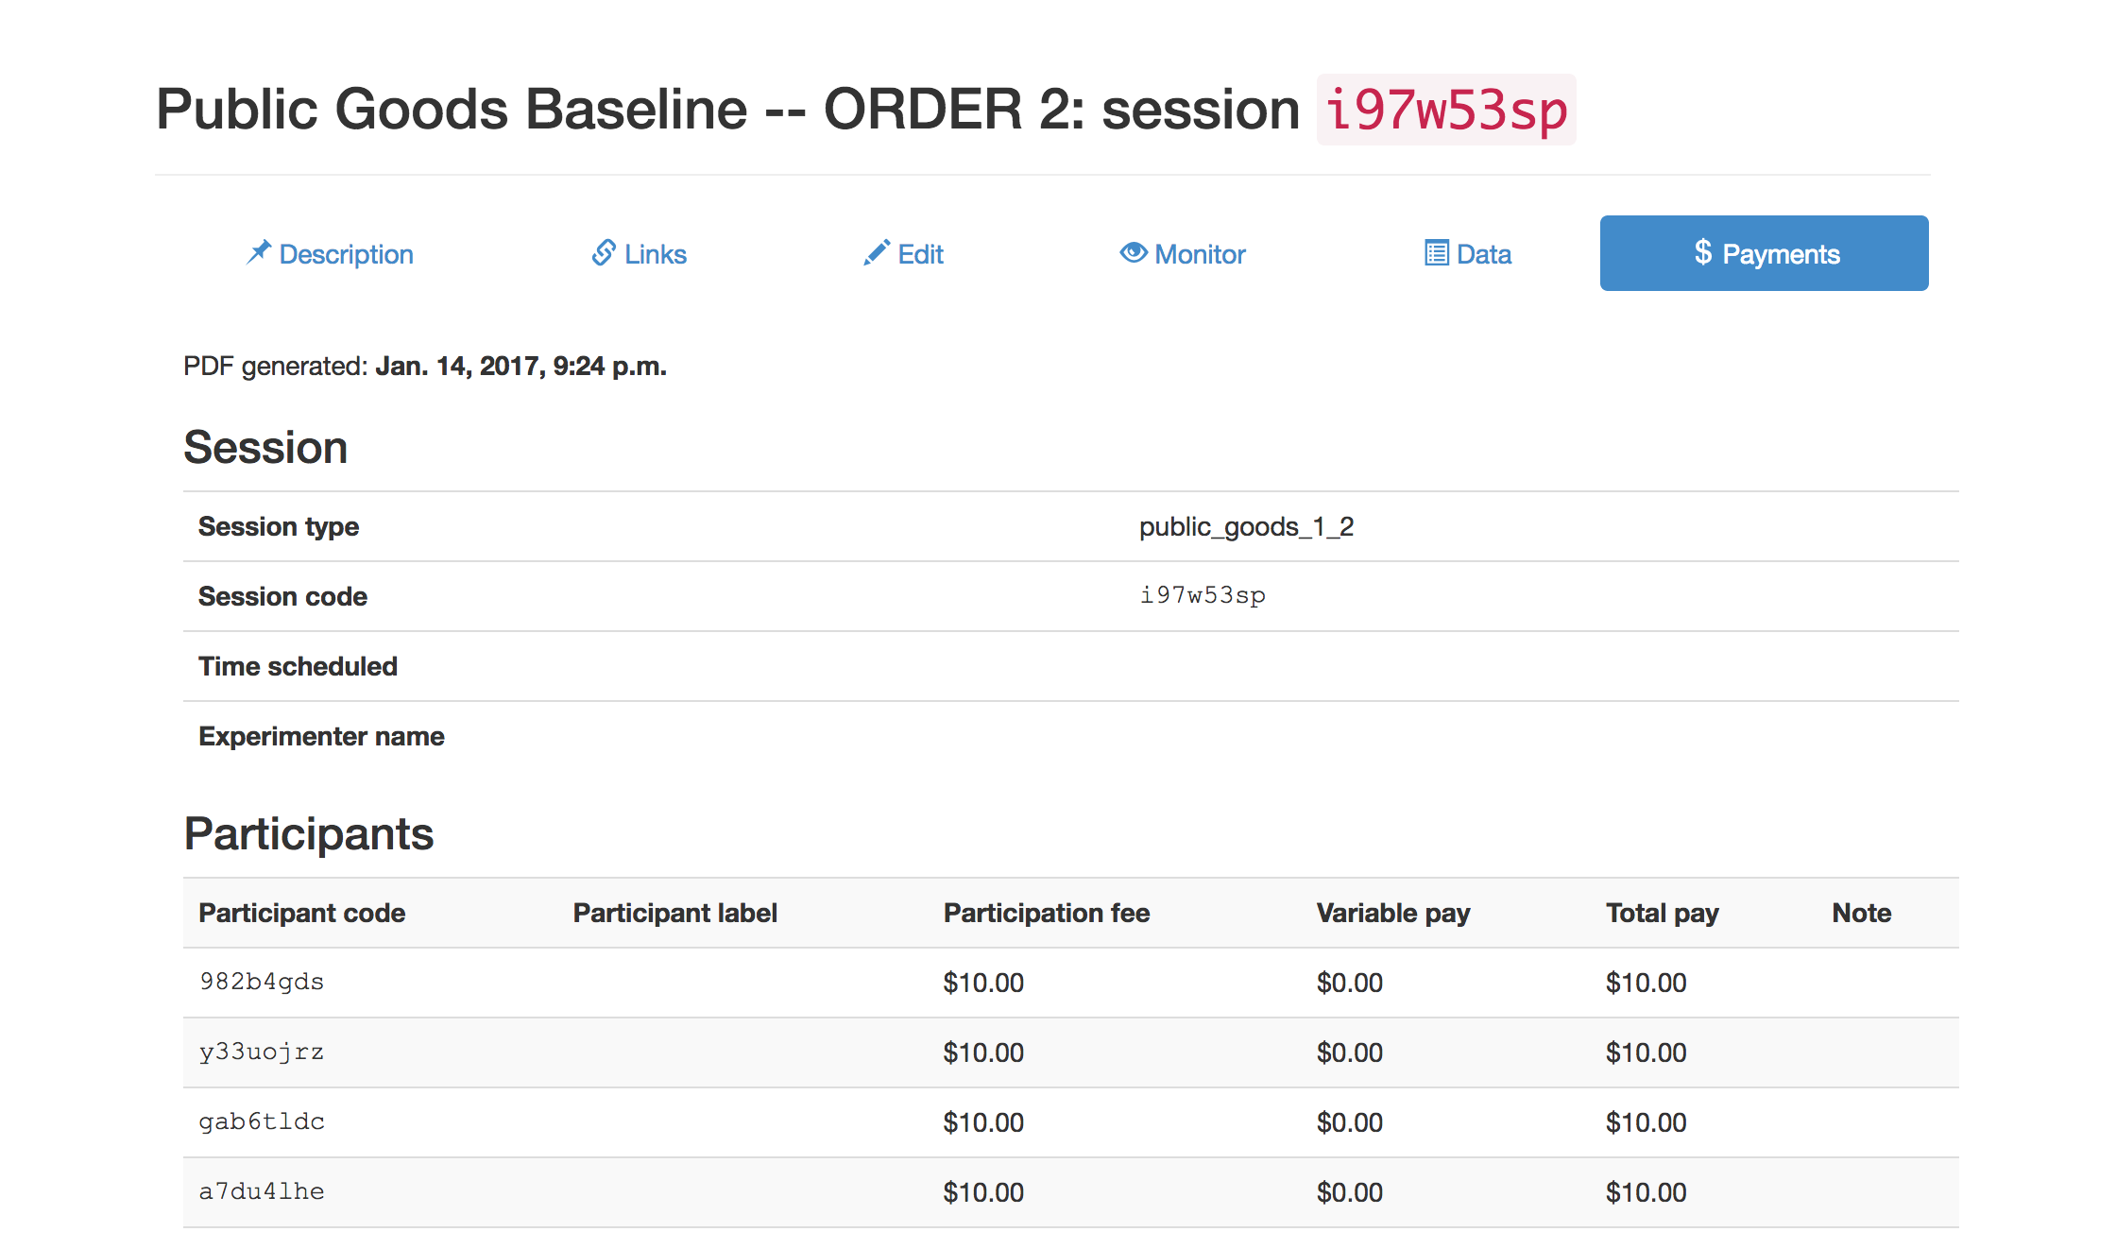Select the Data tab
This screenshot has height=1249, width=2116.
point(1483,254)
